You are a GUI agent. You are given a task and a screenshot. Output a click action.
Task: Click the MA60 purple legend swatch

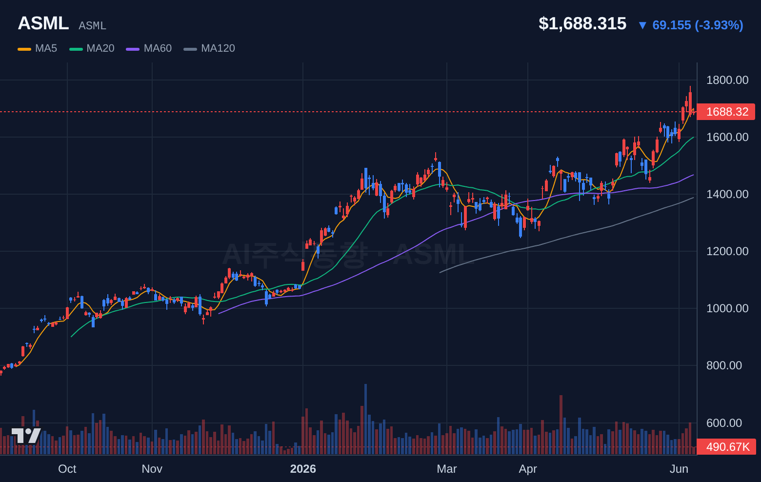[133, 49]
